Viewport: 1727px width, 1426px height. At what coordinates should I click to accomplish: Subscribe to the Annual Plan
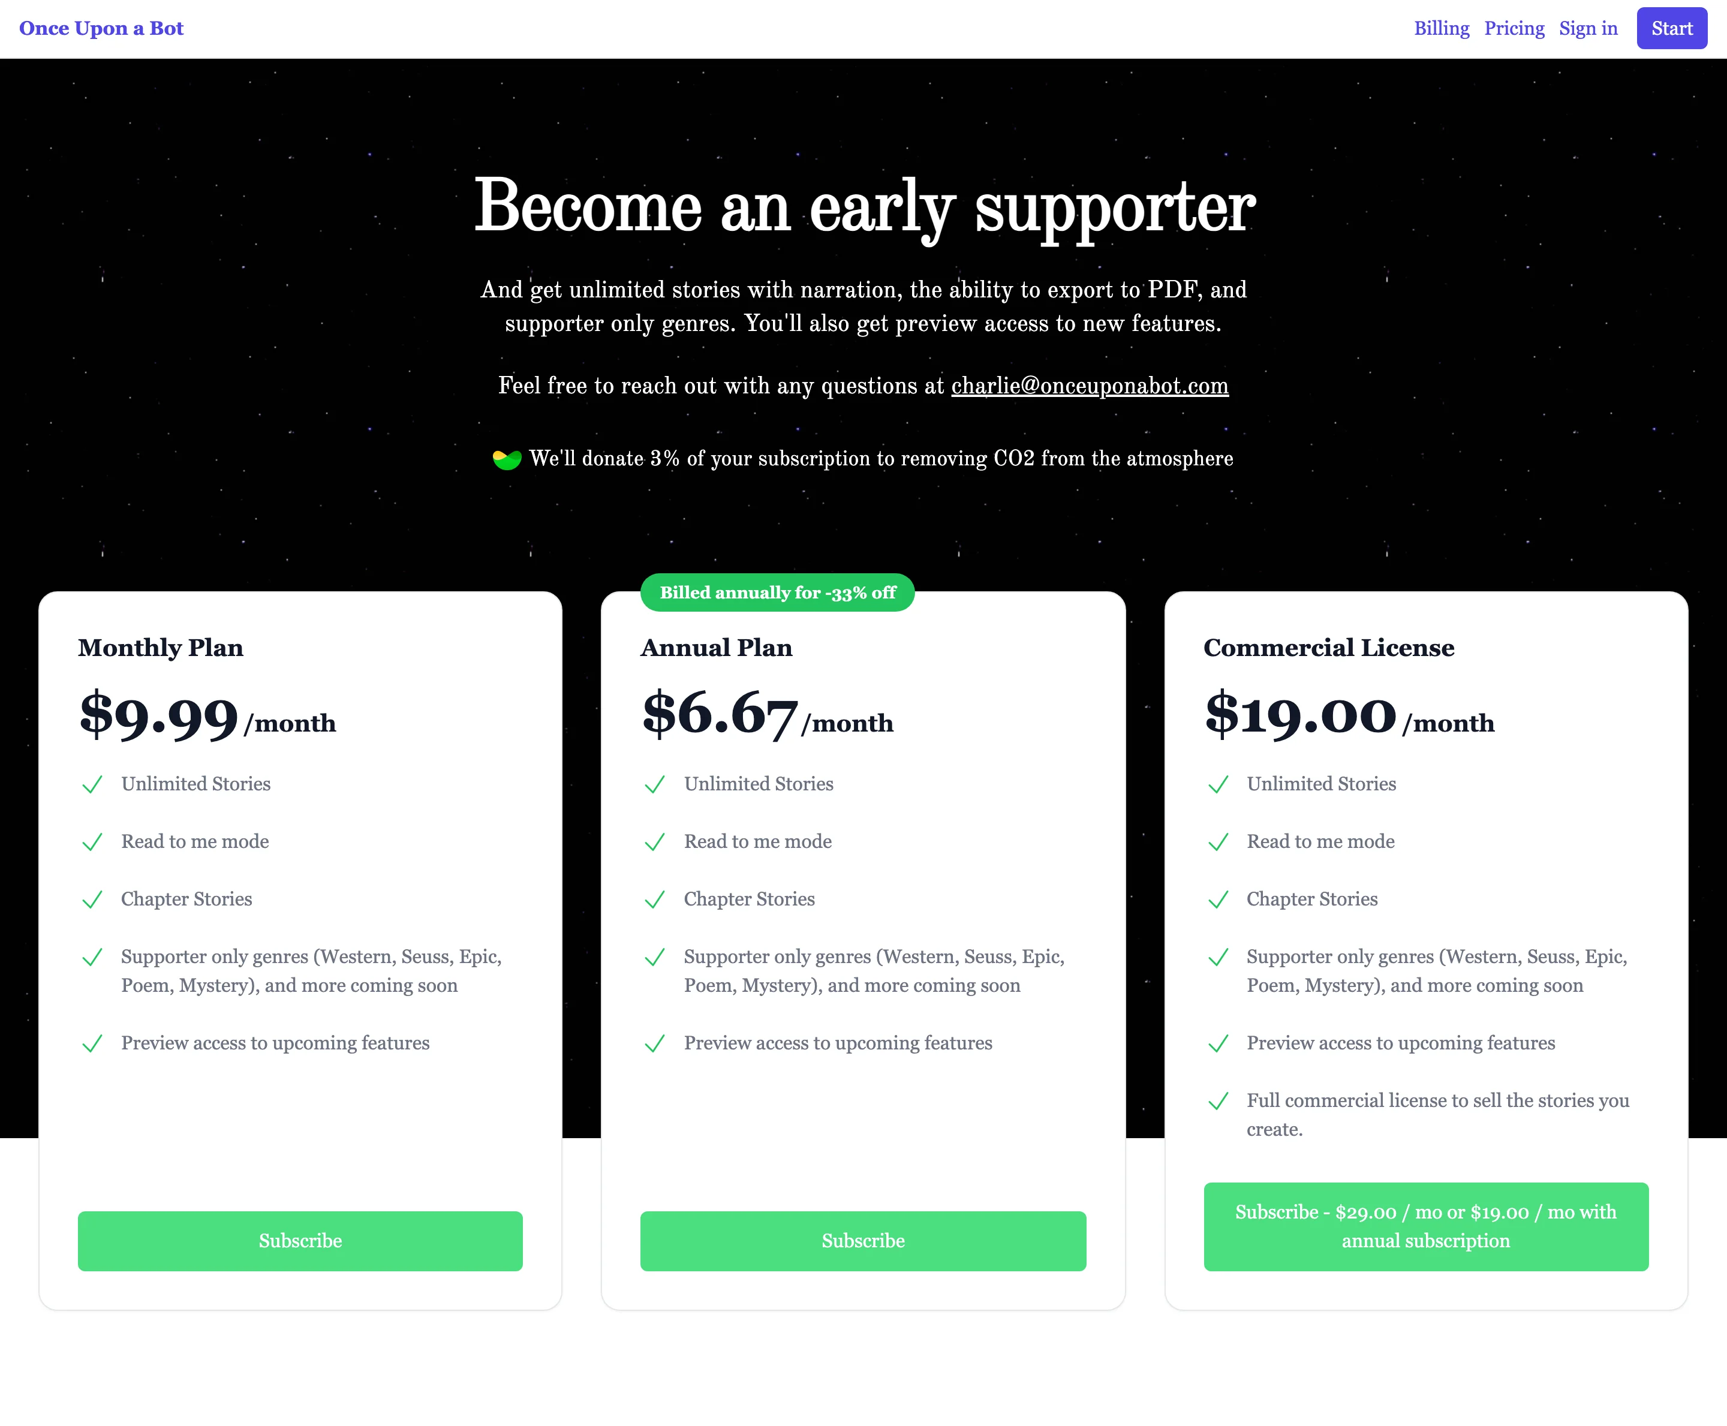tap(863, 1241)
